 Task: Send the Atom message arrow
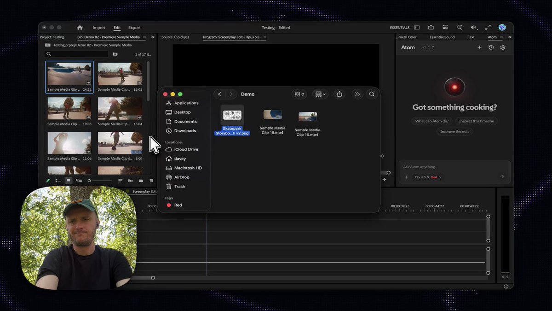pyautogui.click(x=502, y=176)
